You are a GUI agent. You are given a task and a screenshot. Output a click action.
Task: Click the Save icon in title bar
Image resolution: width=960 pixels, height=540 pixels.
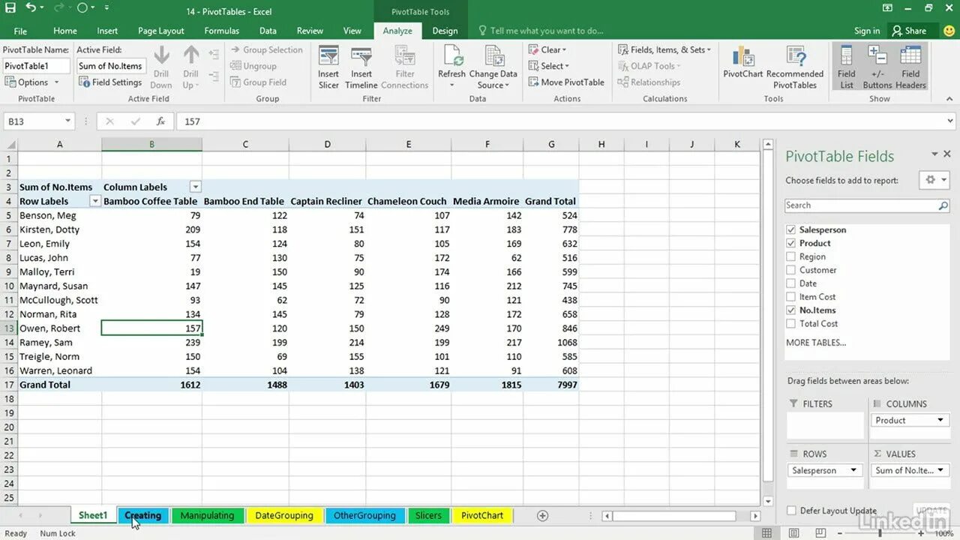(x=10, y=8)
